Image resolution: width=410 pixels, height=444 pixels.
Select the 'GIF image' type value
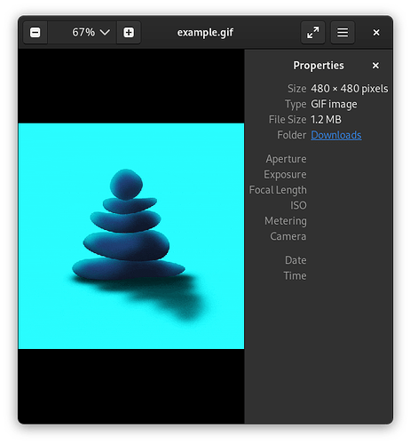tap(334, 104)
